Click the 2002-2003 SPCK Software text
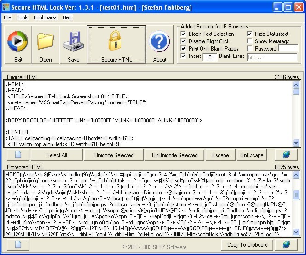The image size is (306, 255). pyautogui.click(x=155, y=247)
